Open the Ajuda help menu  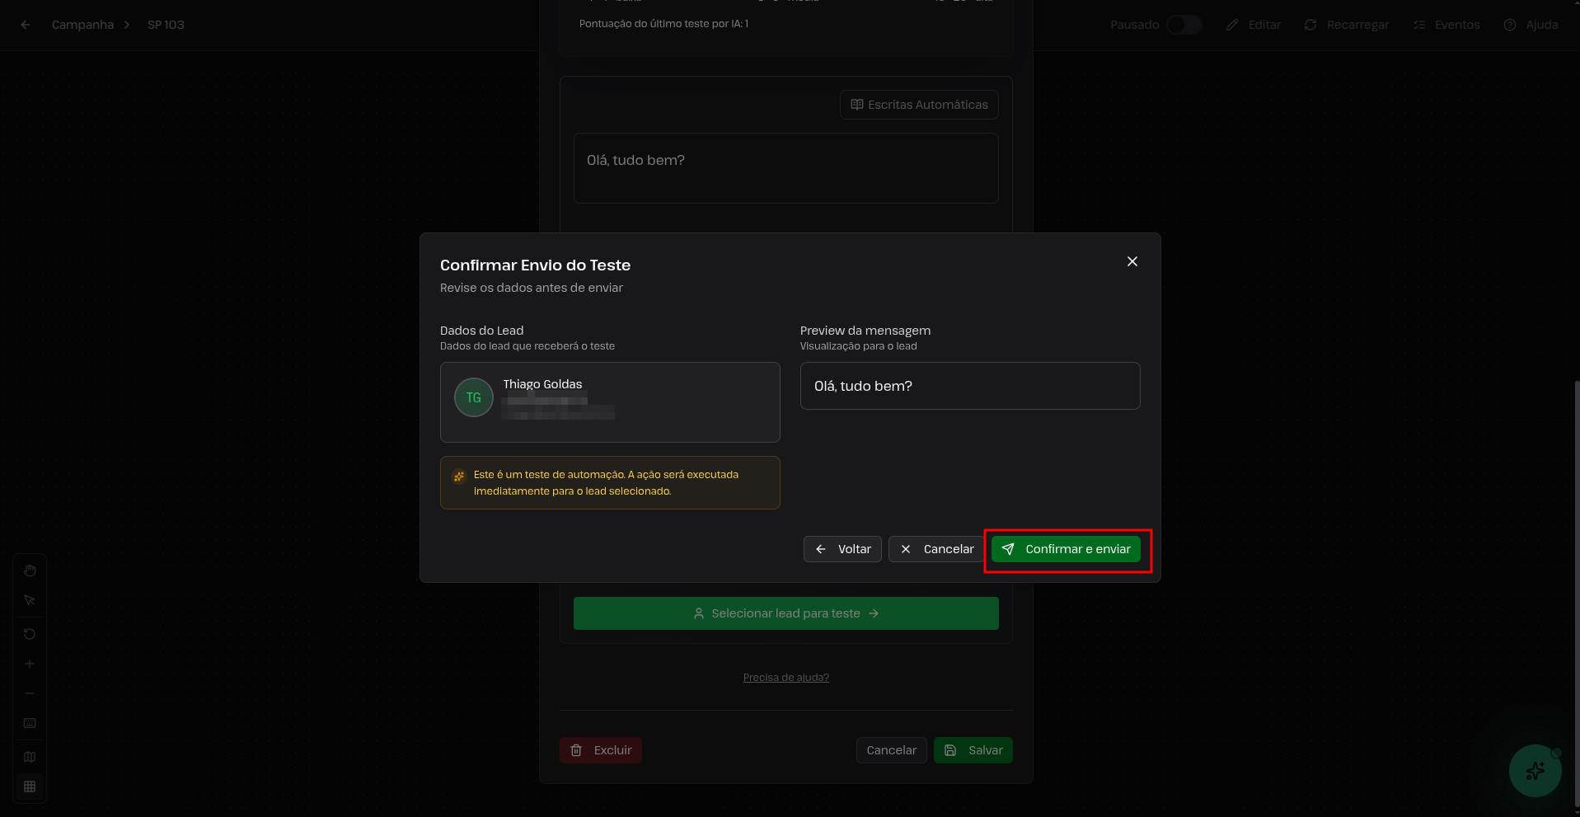1531,25
